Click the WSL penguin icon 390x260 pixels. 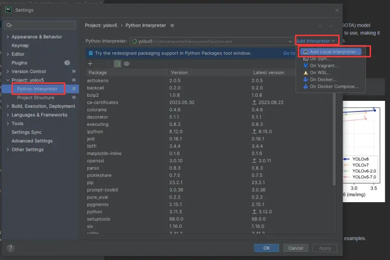[306, 73]
